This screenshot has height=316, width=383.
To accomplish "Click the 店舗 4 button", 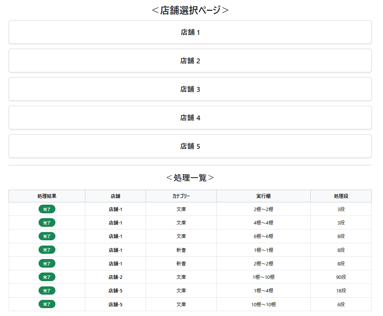I will [190, 118].
